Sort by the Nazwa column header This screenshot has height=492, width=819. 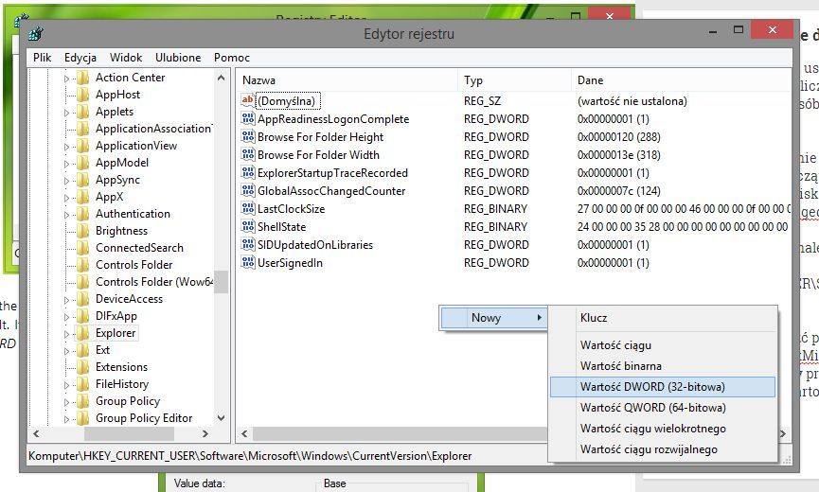pos(347,80)
